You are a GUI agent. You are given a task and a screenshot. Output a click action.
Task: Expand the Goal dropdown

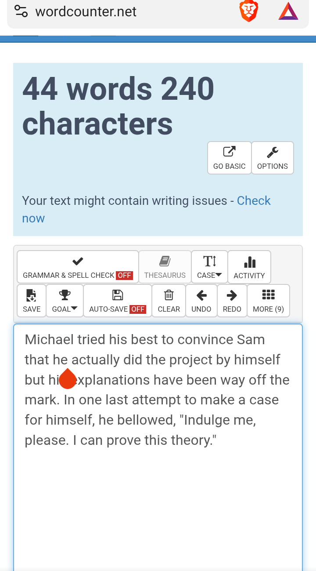(x=65, y=301)
